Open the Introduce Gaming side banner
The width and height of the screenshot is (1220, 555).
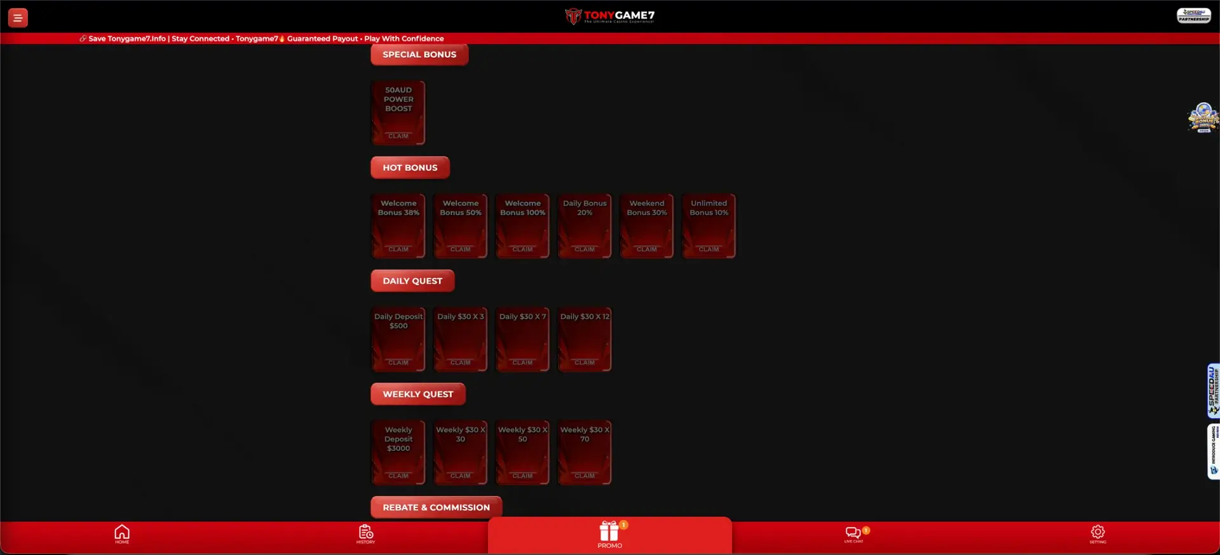point(1213,451)
